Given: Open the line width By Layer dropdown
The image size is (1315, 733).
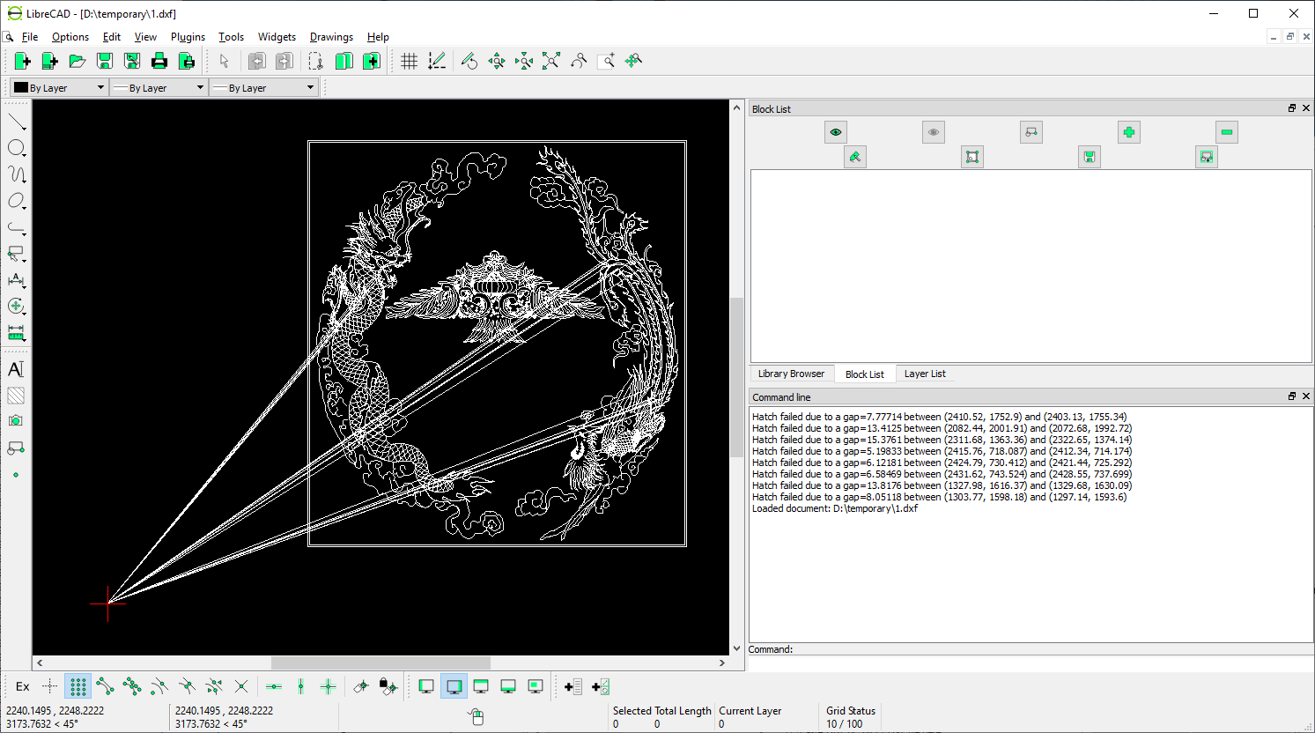Looking at the screenshot, I should click(159, 88).
